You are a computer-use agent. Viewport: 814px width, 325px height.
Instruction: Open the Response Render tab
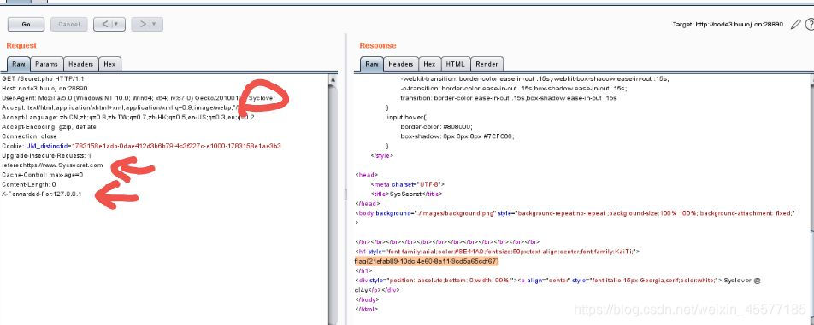coord(487,64)
